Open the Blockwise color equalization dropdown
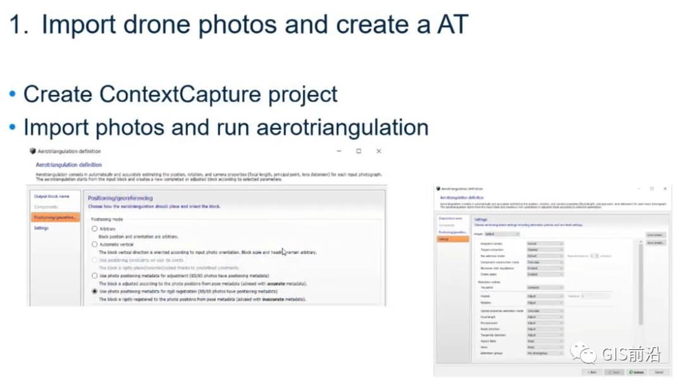Viewport: 683px width, 384px height. [545, 268]
